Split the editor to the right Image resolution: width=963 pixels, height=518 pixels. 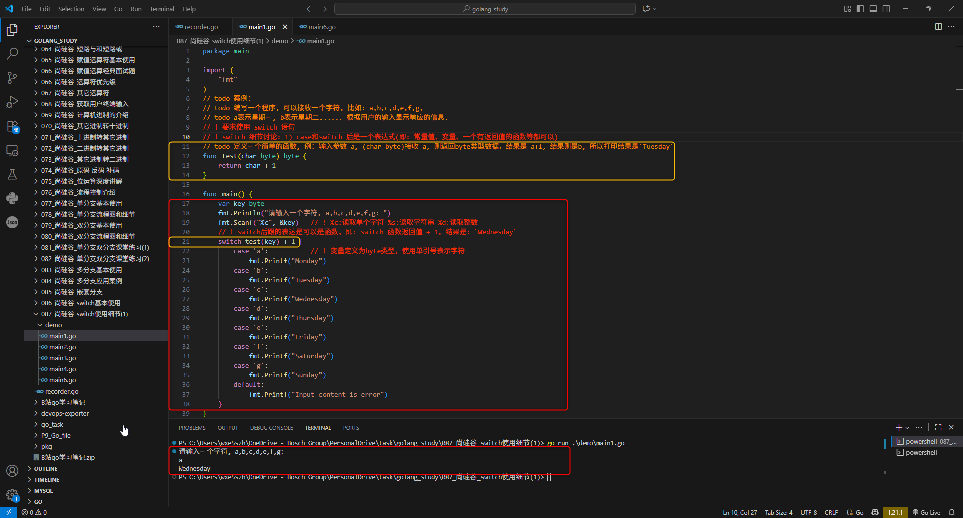pyautogui.click(x=938, y=27)
